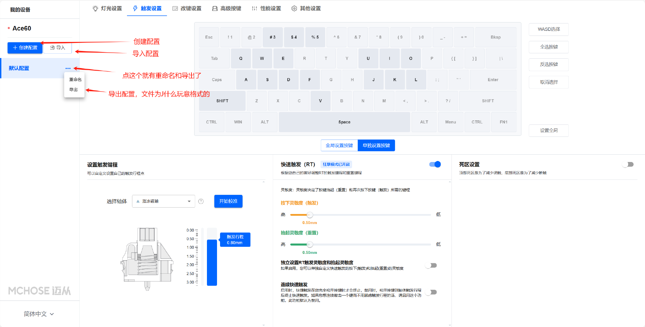This screenshot has height=327, width=645.
Task: Enable 独立设置RT触发灵敏度和抬起灵敏度 switch
Action: 431,265
